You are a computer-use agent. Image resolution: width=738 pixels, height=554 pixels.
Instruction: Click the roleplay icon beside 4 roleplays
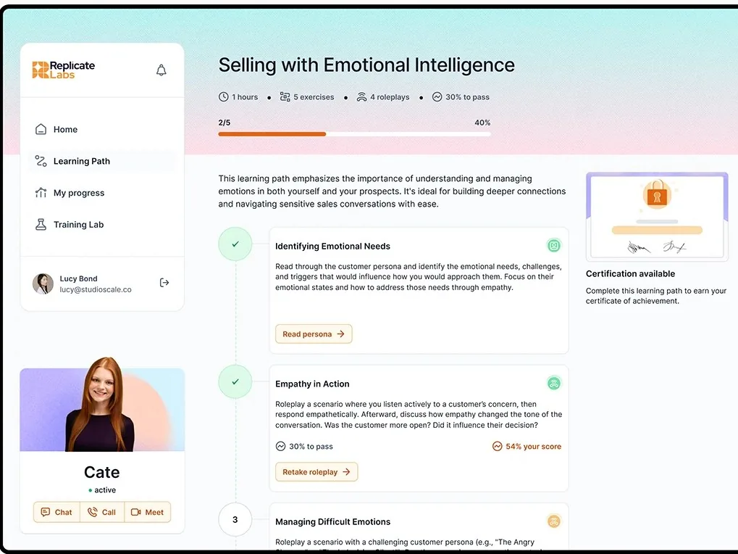361,96
